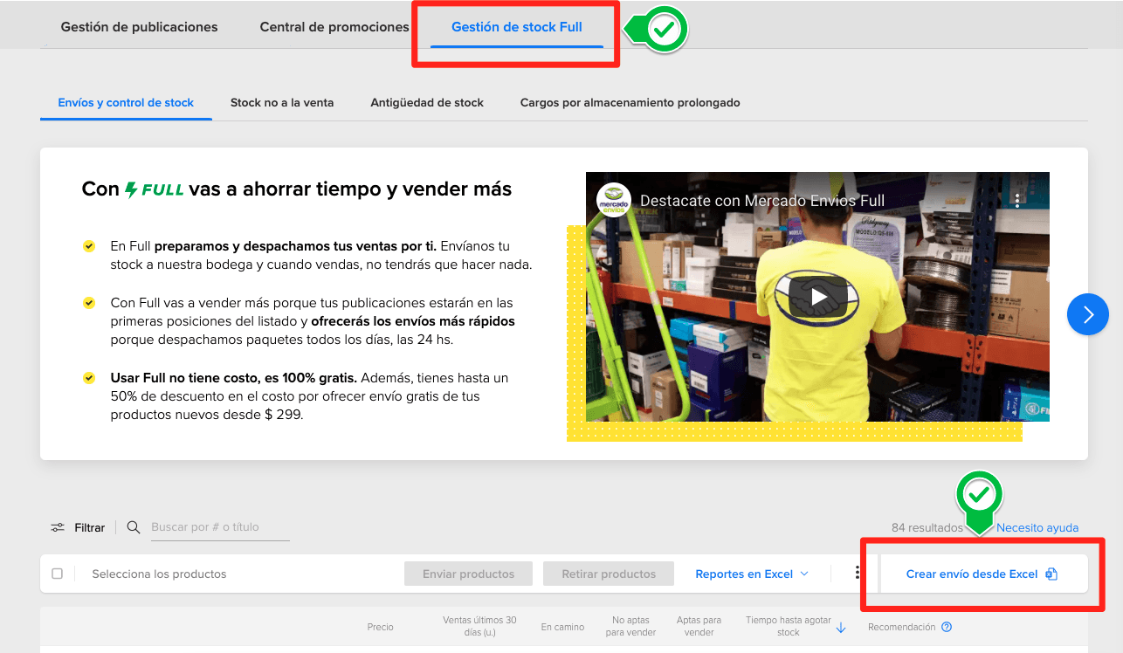Tick the select all products checkbox
Image resolution: width=1123 pixels, height=653 pixels.
(x=58, y=574)
